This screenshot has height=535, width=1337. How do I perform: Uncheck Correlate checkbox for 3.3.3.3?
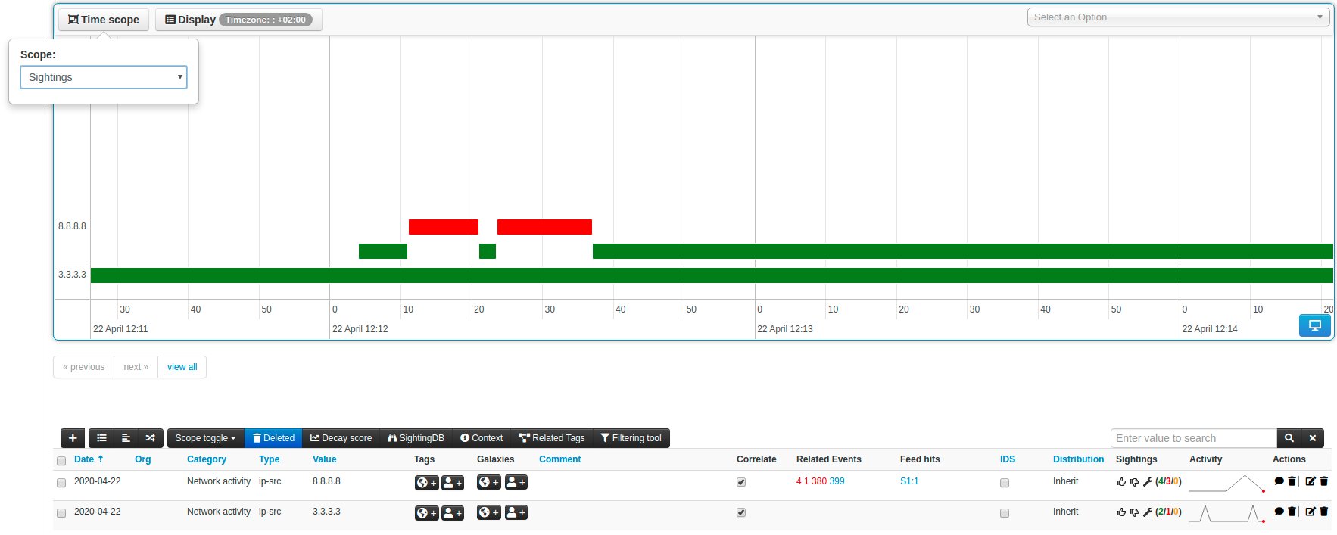click(x=741, y=513)
